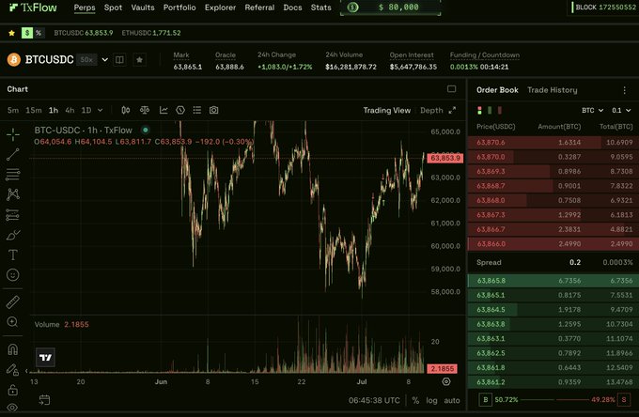Open the Portfolio page
639x417 pixels.
[179, 8]
